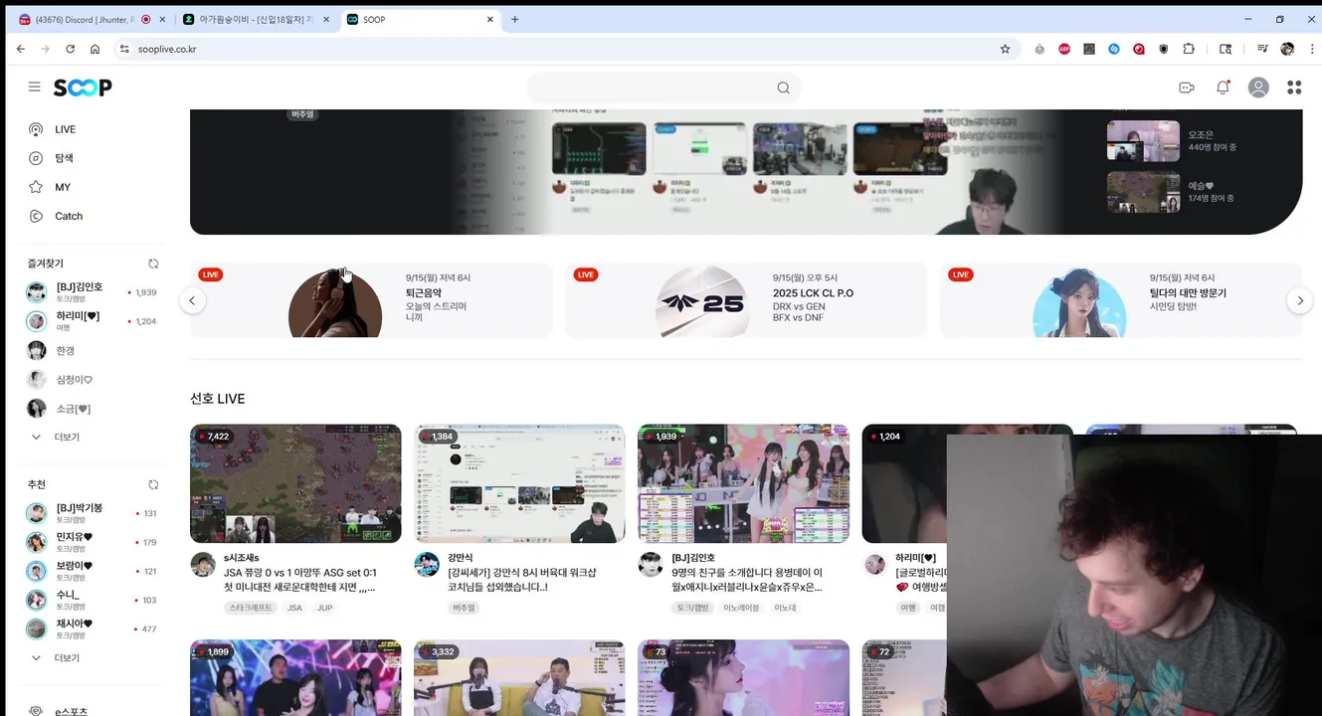Open the 7,422 viewer StarCraft stream thumbnail

295,483
